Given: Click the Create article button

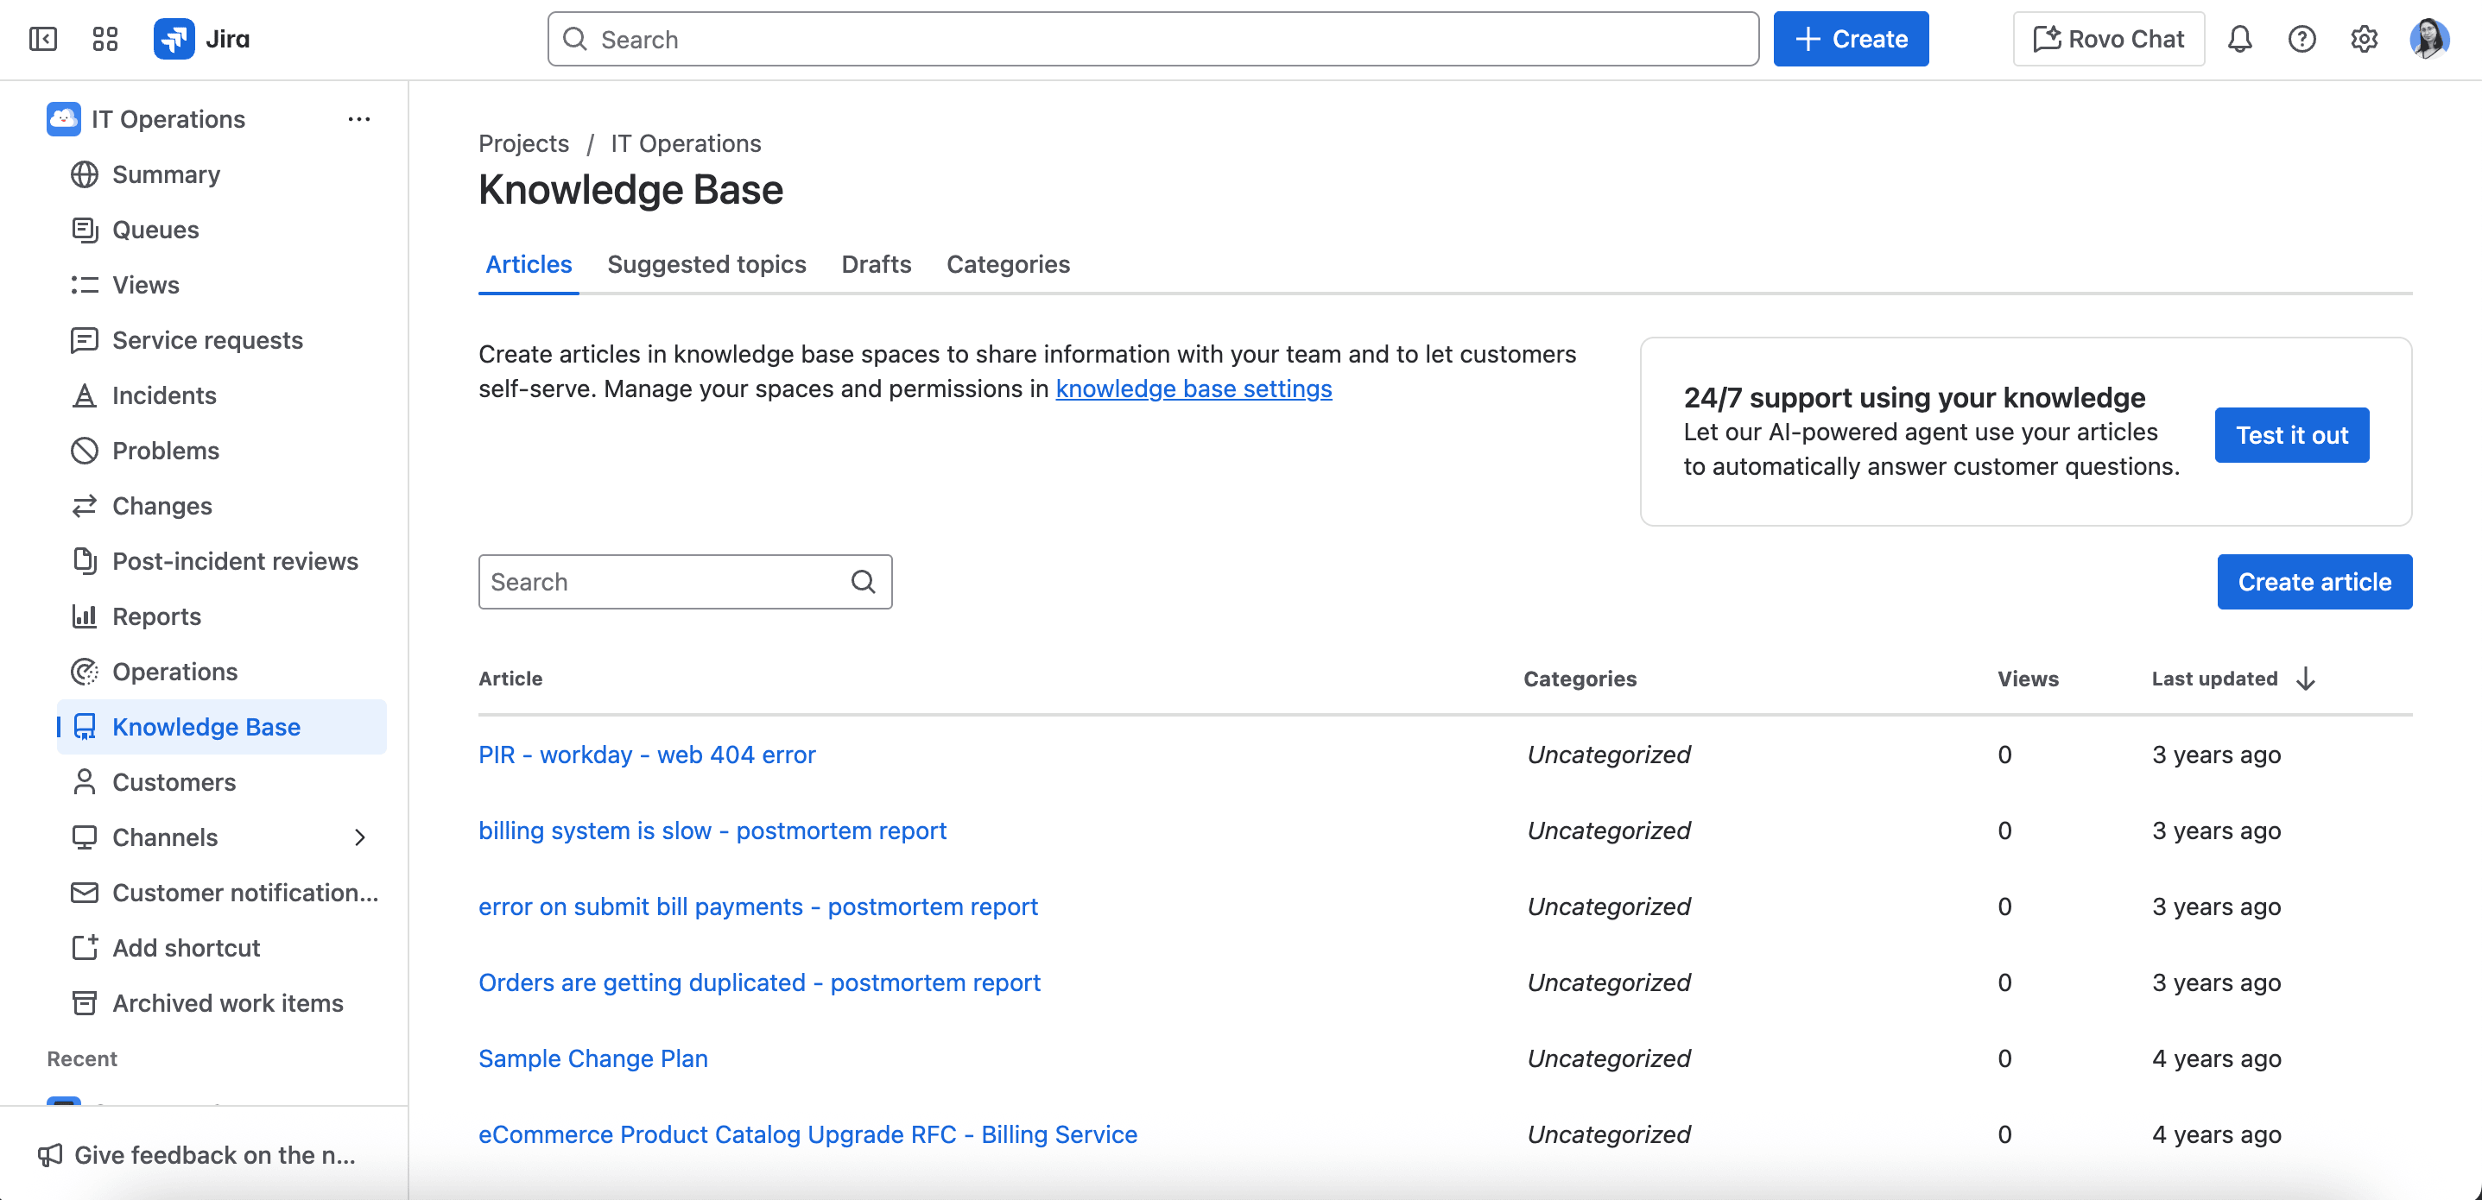Looking at the screenshot, I should coord(2314,582).
